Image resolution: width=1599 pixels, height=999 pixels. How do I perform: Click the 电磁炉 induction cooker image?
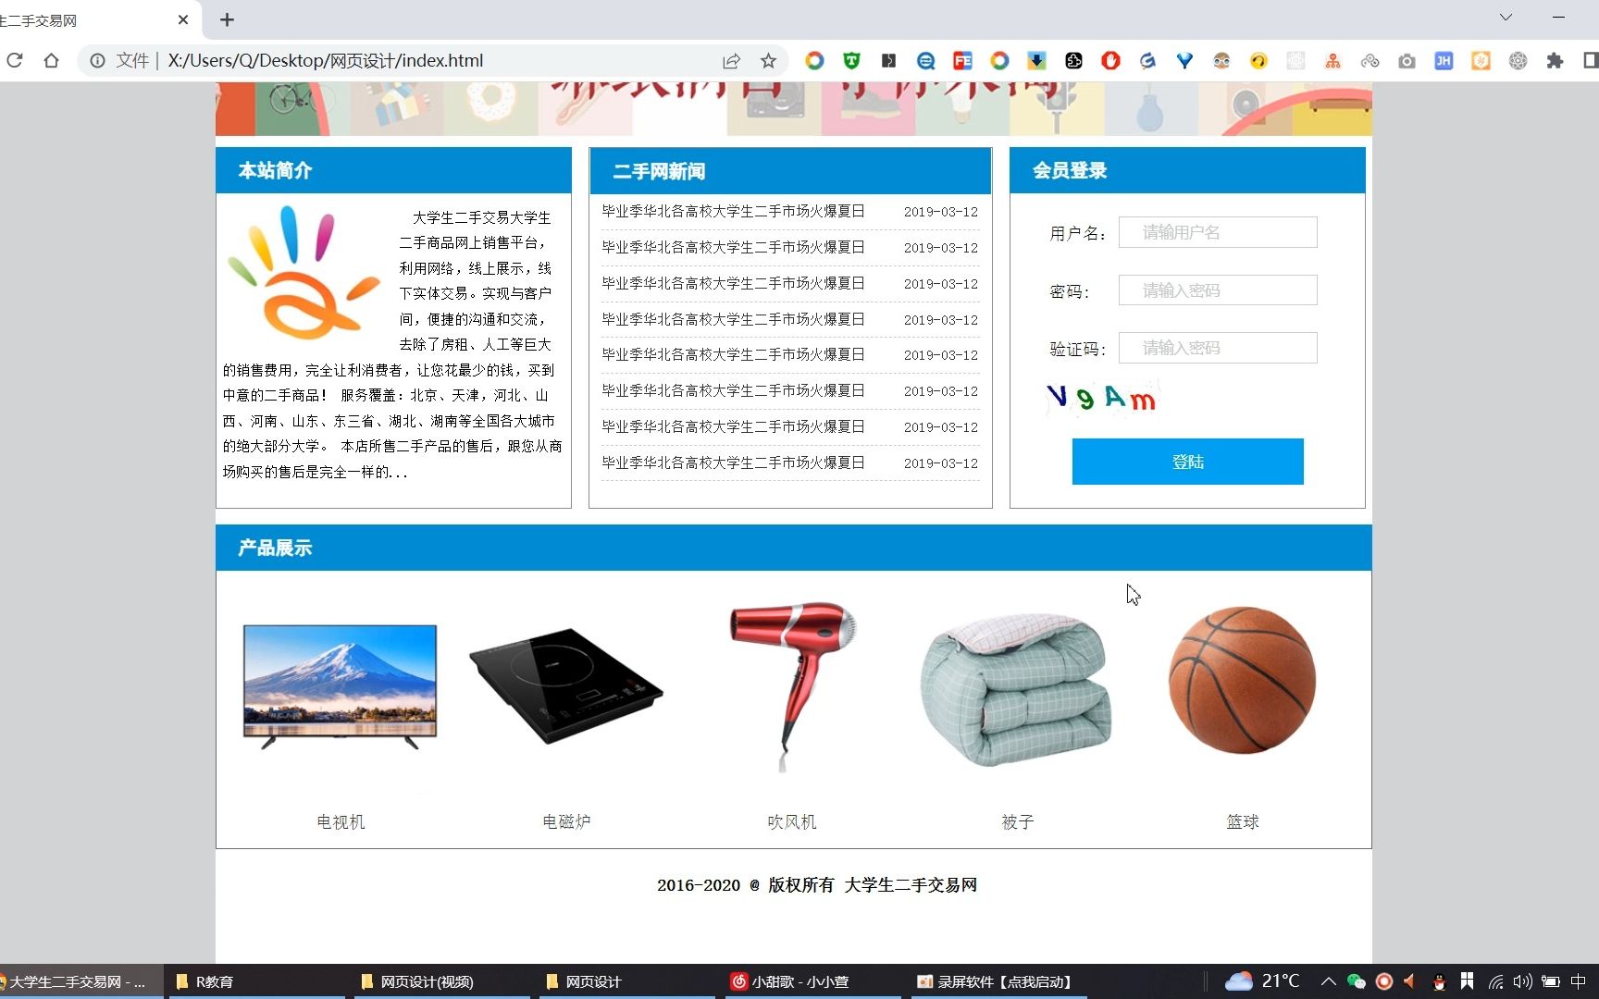tap(565, 685)
